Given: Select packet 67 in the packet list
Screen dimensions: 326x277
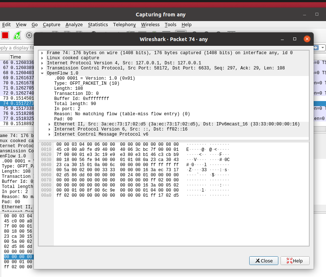Looking at the screenshot, I should click(x=17, y=68).
